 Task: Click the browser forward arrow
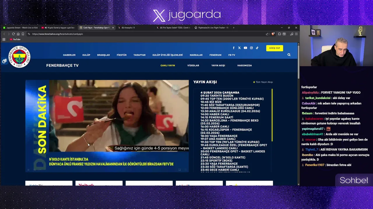[x=9, y=34]
